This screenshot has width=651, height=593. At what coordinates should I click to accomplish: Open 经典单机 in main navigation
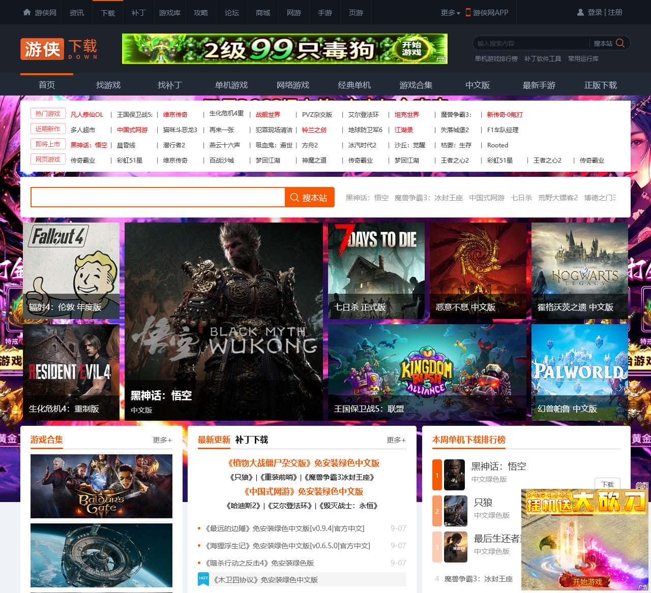[x=354, y=85]
